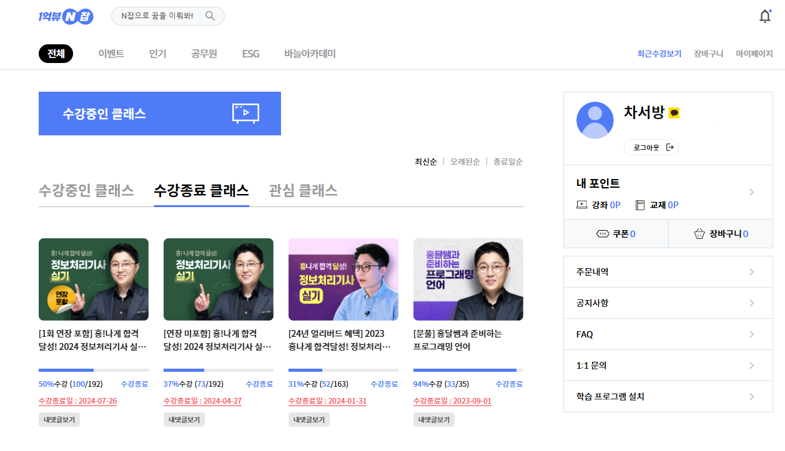The width and height of the screenshot is (785, 451).
Task: Click 내댓글보기 under the 문풀 홍달쌤 course
Action: coord(434,420)
